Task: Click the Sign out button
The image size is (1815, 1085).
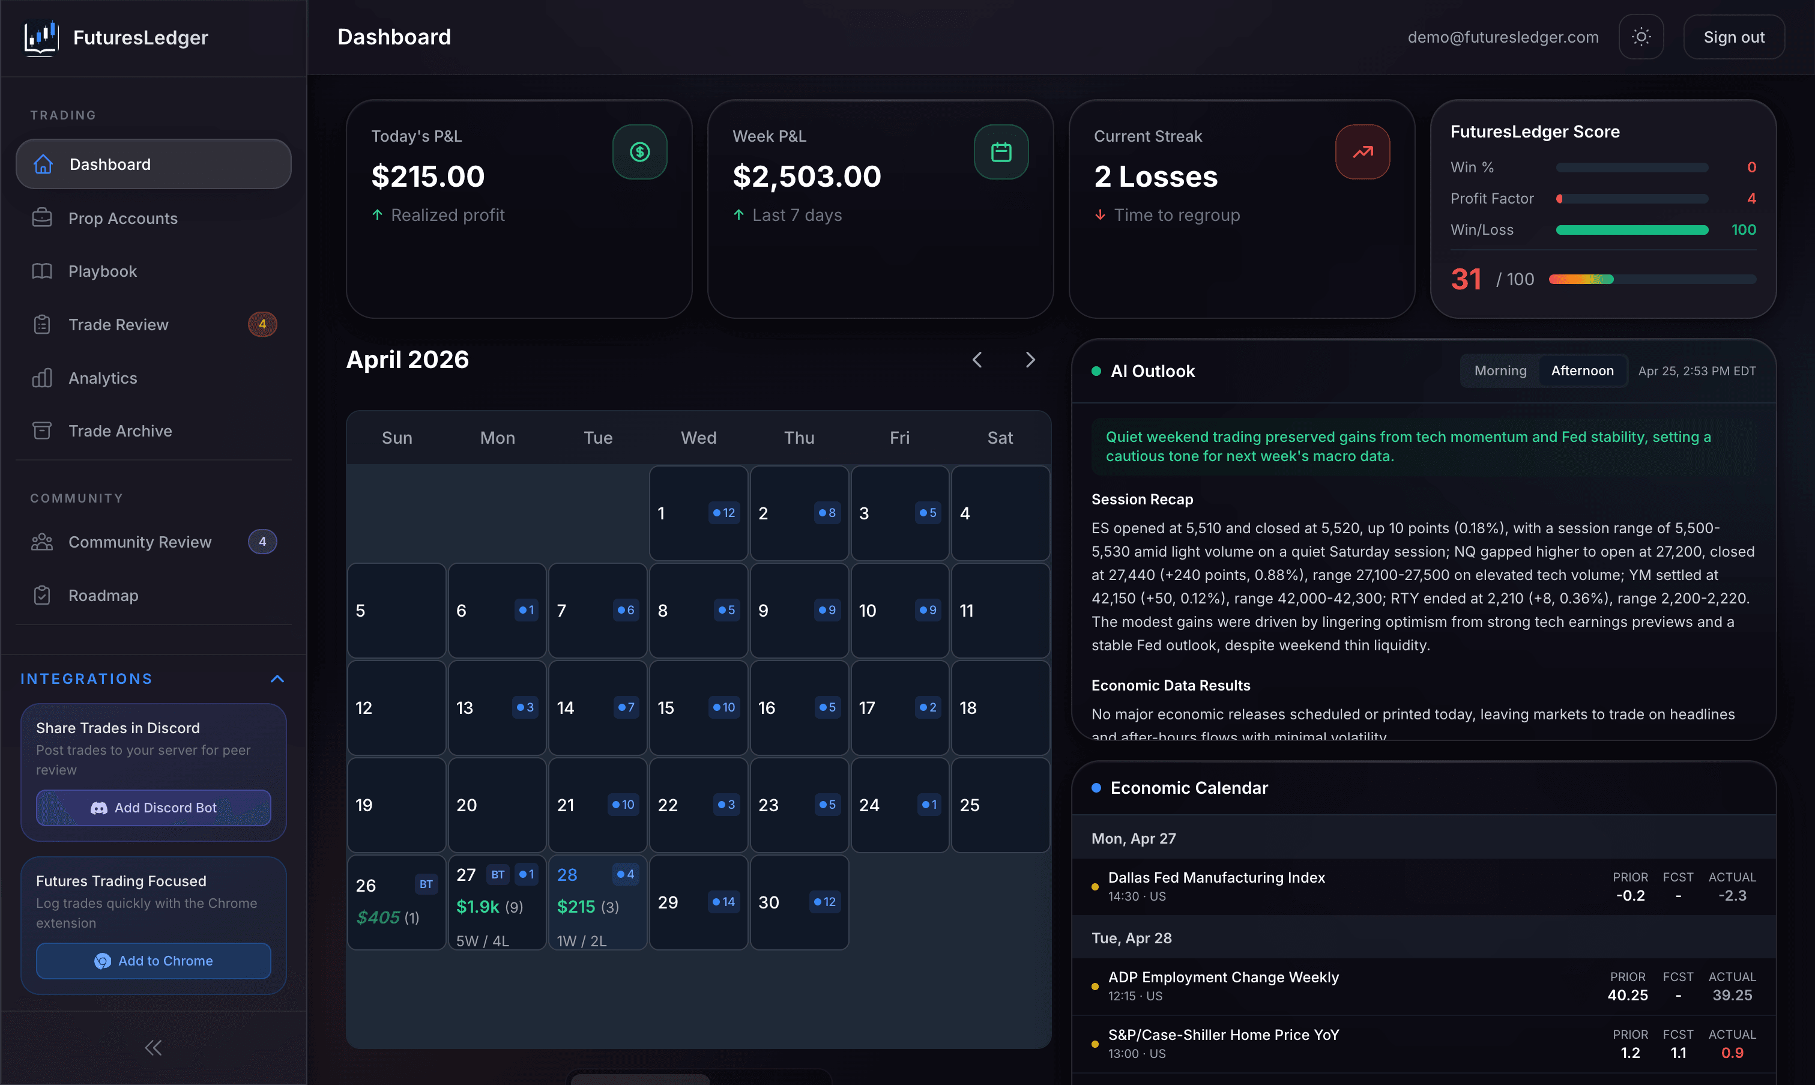Action: [x=1734, y=37]
